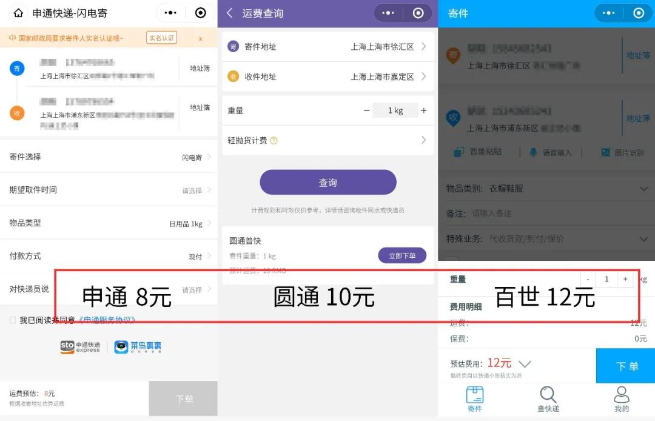Expand the 预估费用 12元 details chevron
The height and width of the screenshot is (421, 655).
[525, 364]
